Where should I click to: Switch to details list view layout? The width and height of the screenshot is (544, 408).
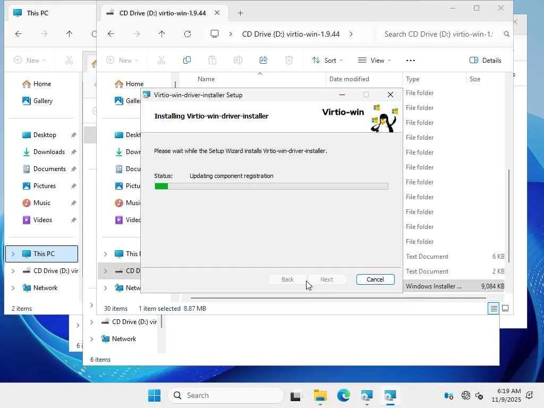(494, 308)
